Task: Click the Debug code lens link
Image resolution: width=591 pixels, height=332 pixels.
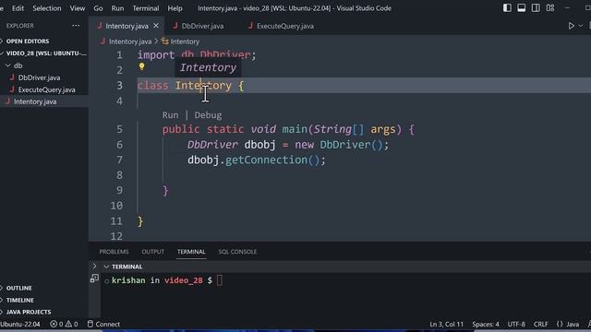Action: (208, 115)
